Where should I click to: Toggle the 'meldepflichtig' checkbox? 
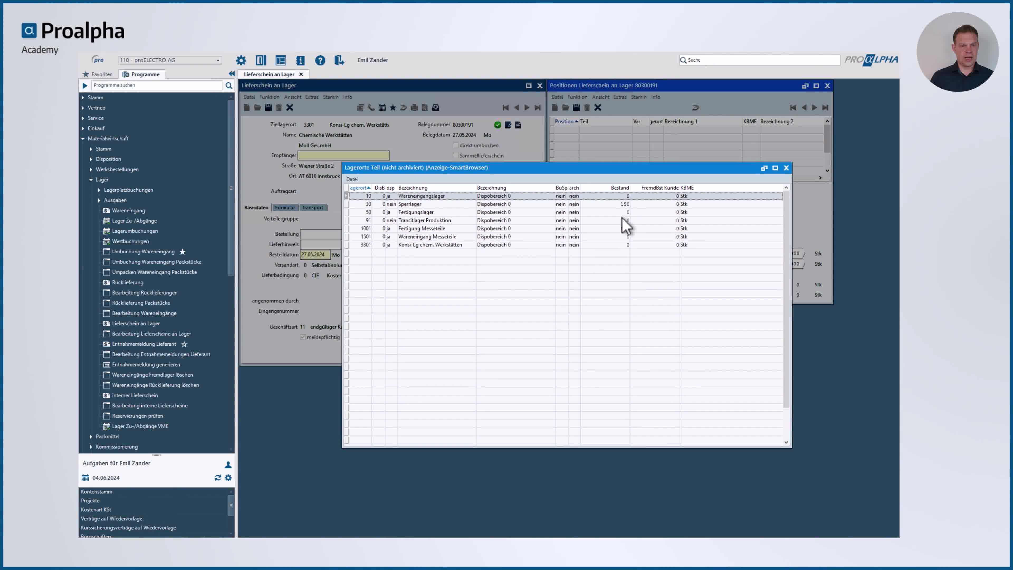point(303,337)
